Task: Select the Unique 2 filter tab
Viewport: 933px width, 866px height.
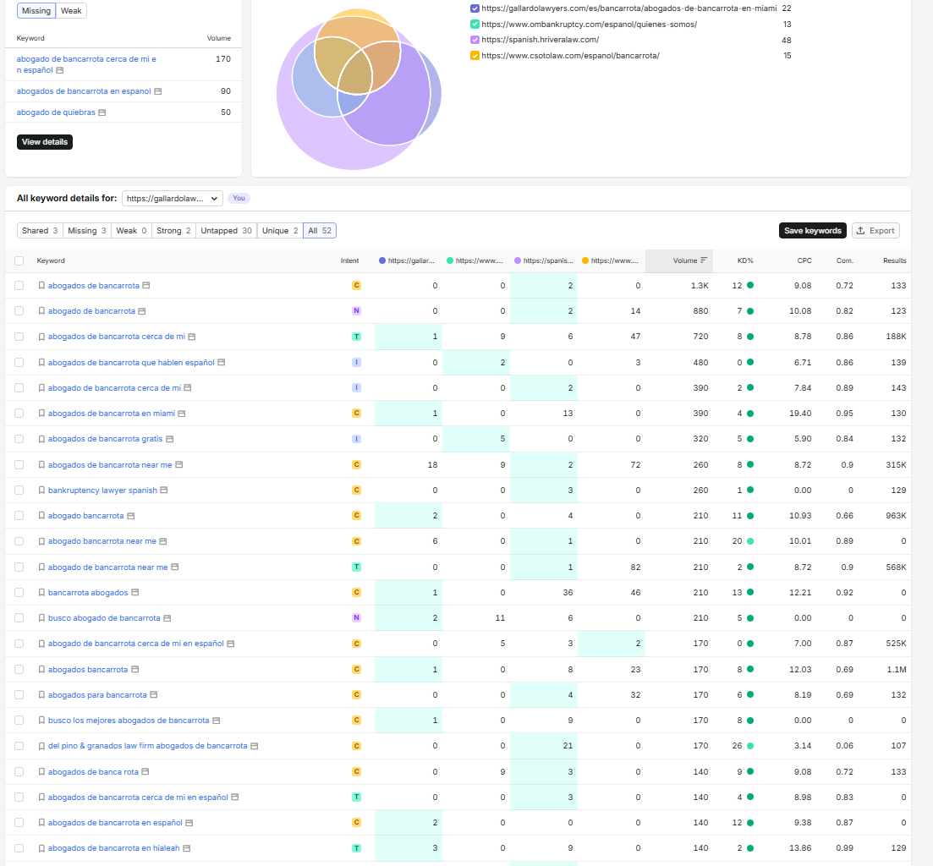Action: pos(280,231)
